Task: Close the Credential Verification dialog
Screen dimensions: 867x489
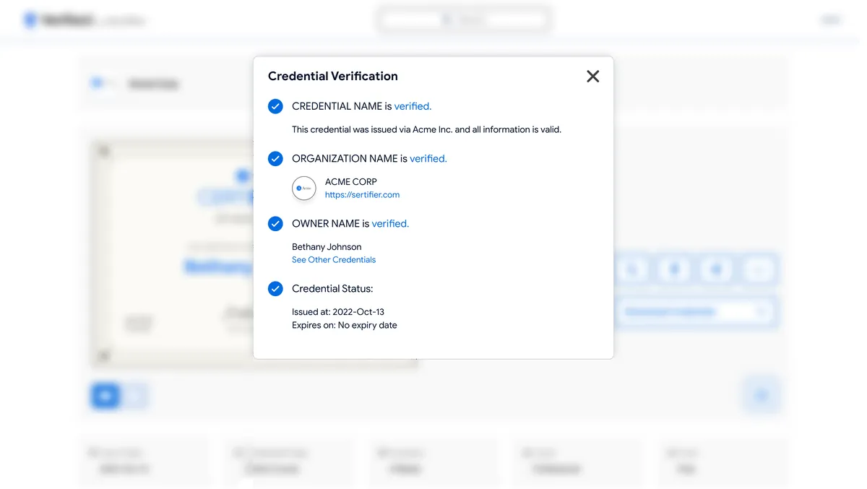Action: tap(592, 76)
